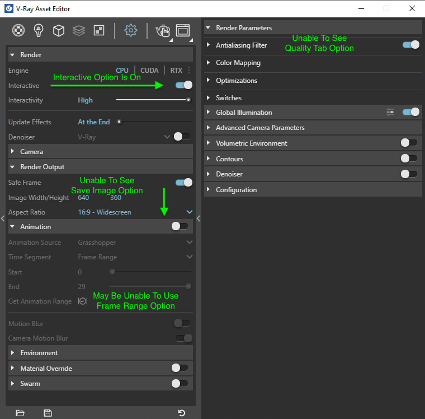The width and height of the screenshot is (425, 419).
Task: Enable Denoiser toggle in right panel
Action: click(409, 174)
